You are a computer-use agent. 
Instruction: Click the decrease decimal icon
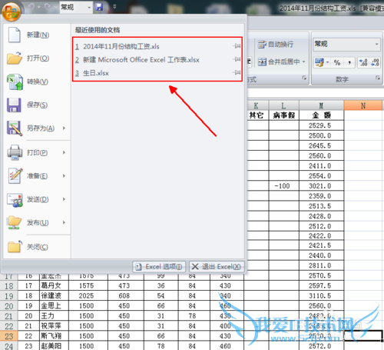click(x=375, y=62)
